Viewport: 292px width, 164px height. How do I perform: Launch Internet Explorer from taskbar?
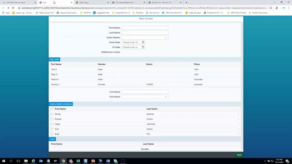coord(33,161)
